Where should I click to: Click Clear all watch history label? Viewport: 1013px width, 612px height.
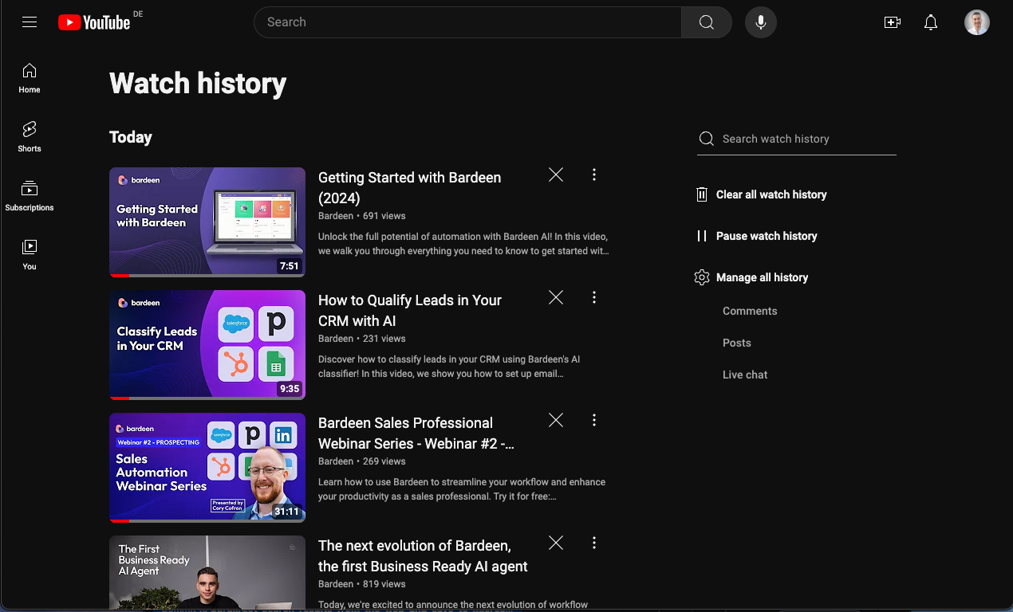pos(771,194)
